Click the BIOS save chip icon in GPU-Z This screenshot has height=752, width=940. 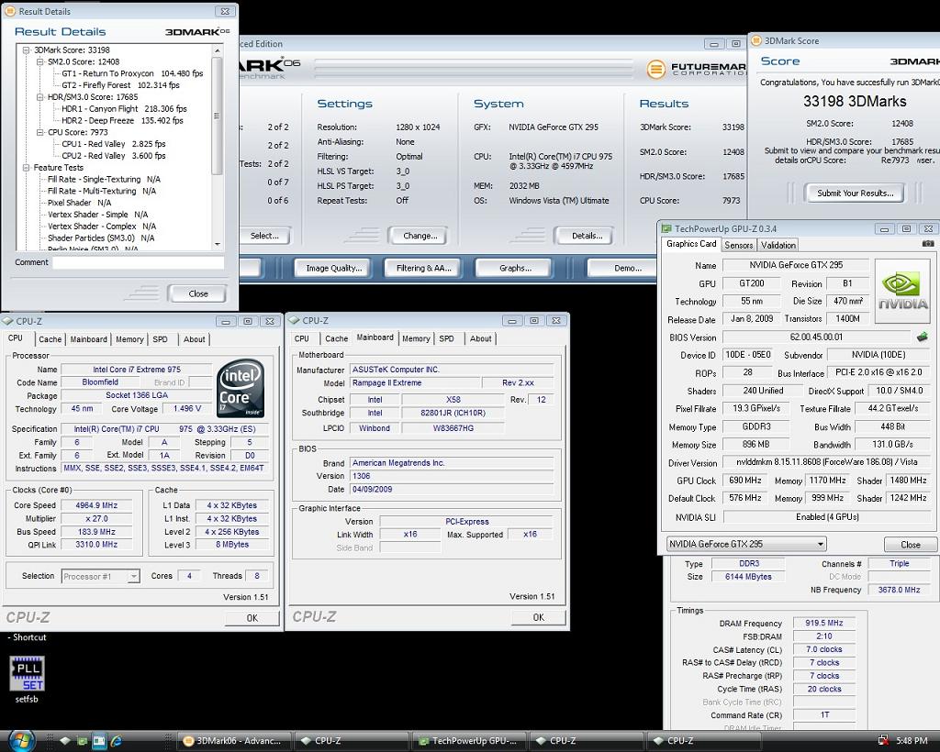pyautogui.click(x=922, y=337)
